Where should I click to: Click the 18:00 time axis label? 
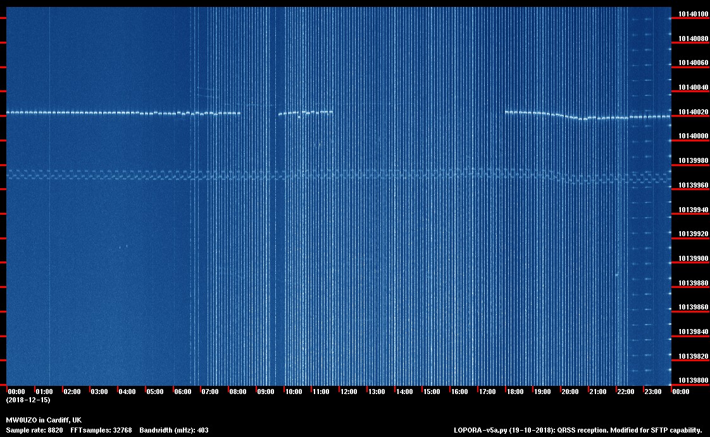click(514, 392)
